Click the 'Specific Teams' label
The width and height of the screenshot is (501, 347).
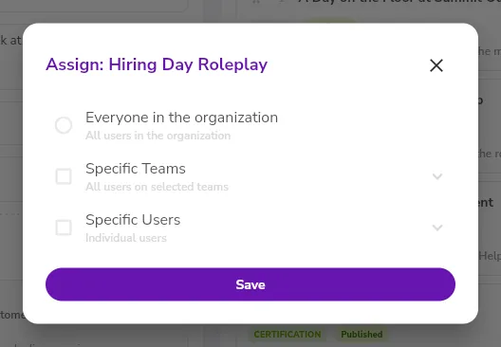click(x=136, y=169)
